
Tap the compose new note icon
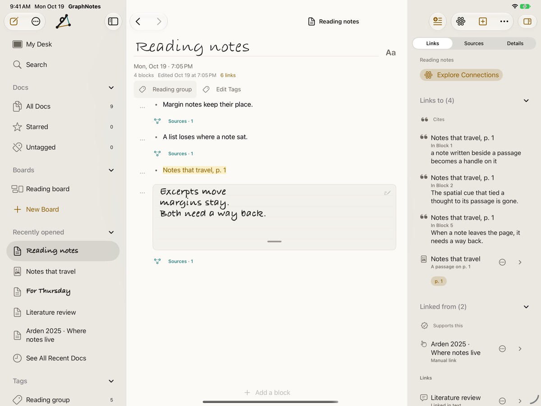(x=14, y=21)
